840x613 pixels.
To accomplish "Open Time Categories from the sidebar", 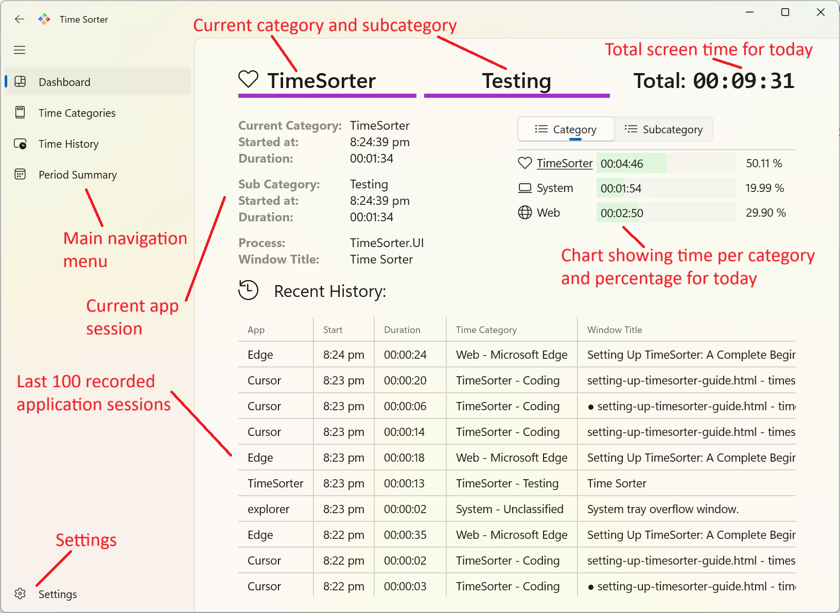I will point(77,113).
